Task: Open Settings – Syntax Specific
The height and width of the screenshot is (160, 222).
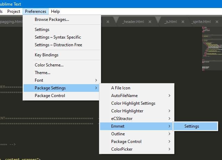Action: coord(62,37)
